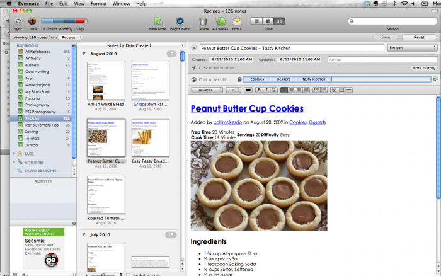The image size is (441, 276).
Task: Open notebook selector dropdown in note header
Action: click(x=412, y=48)
